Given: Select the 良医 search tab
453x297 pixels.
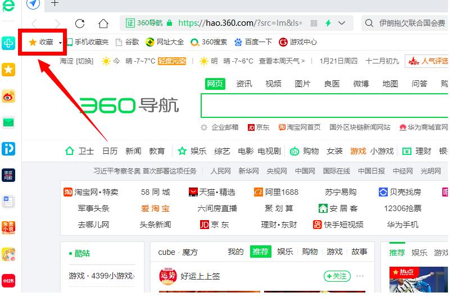Looking at the screenshot, I should click(x=332, y=84).
